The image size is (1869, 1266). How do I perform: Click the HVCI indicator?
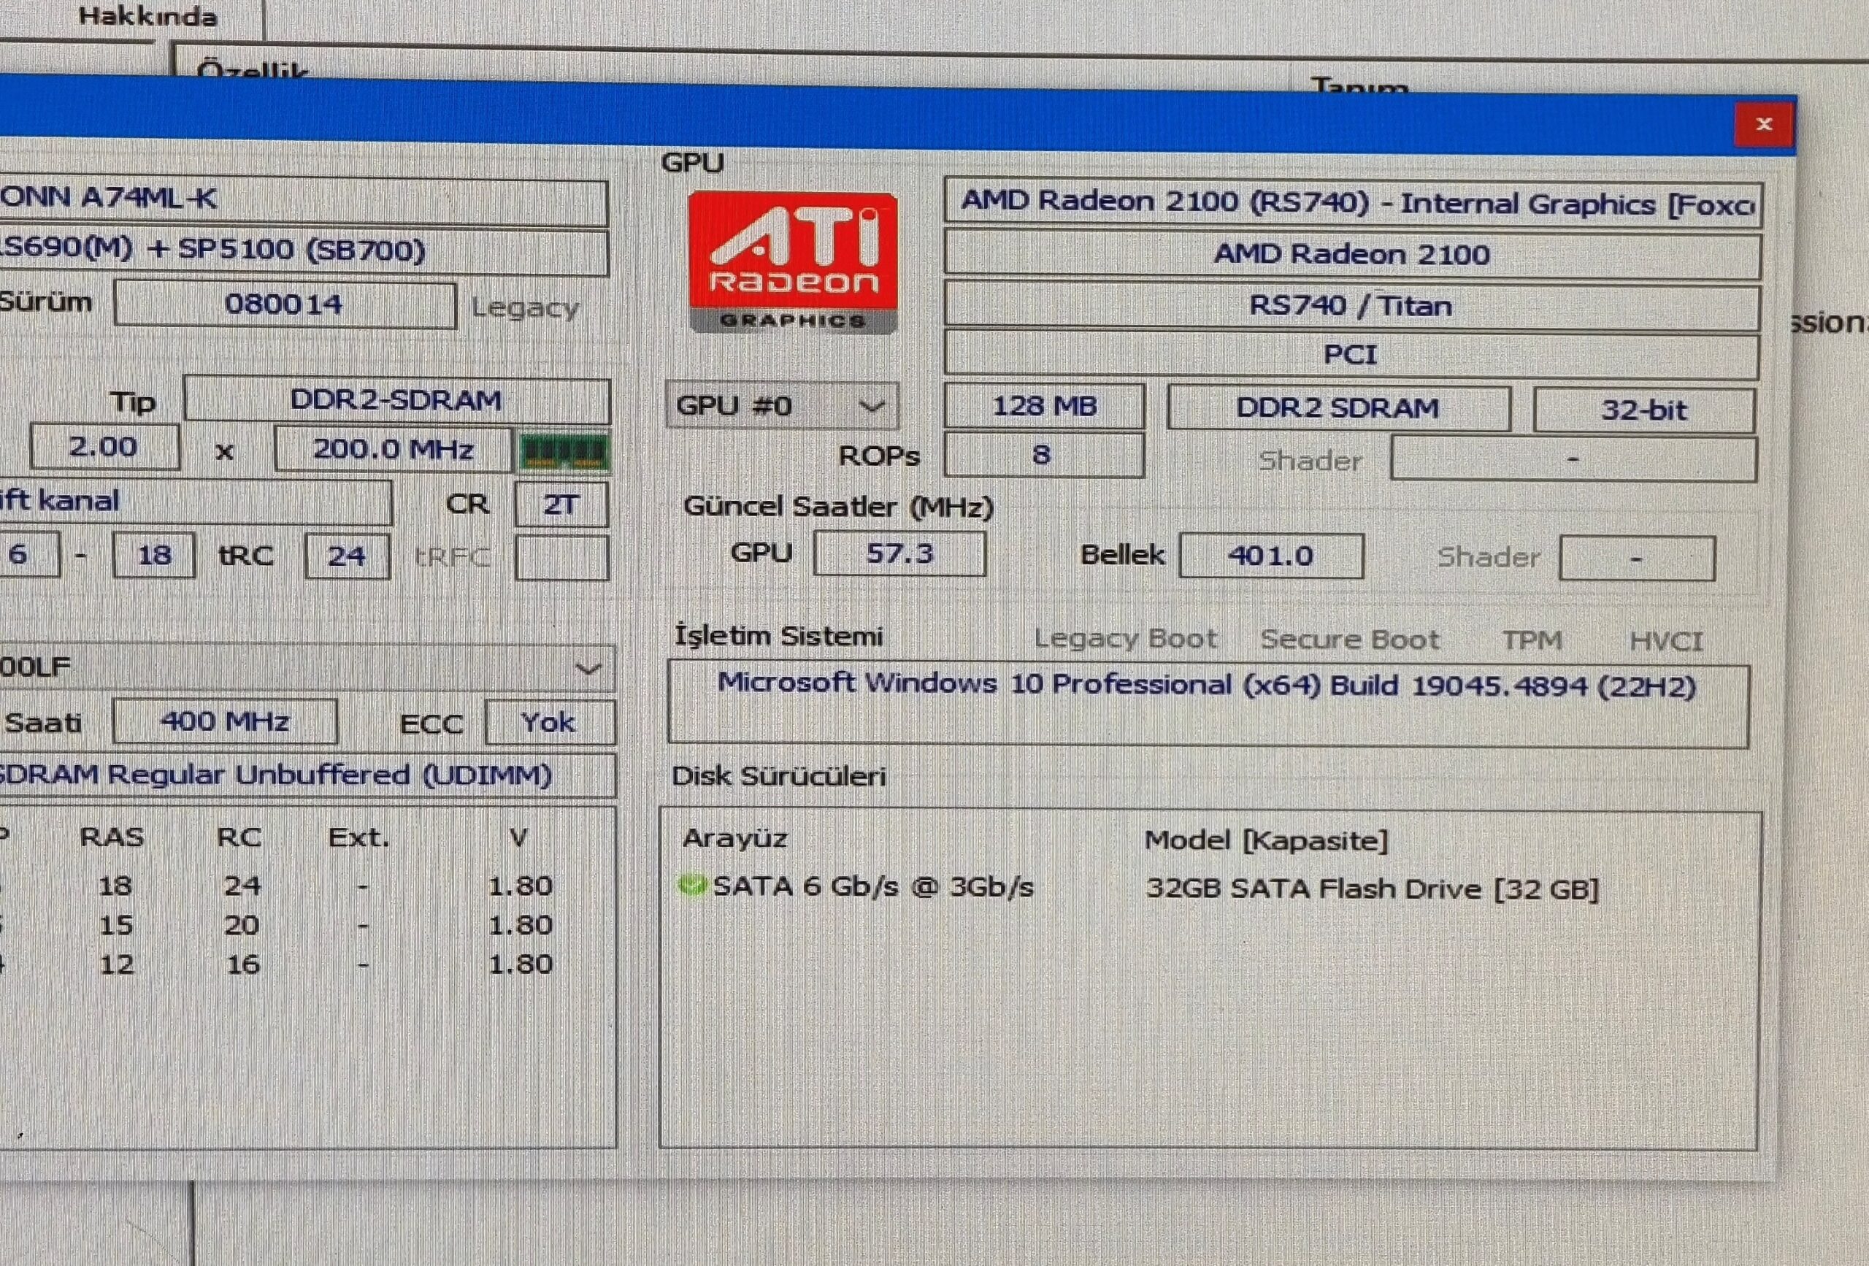[x=1665, y=641]
